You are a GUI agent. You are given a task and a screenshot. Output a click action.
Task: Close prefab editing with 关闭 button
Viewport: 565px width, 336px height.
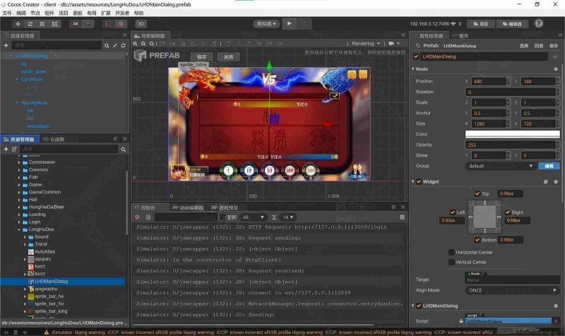point(228,57)
